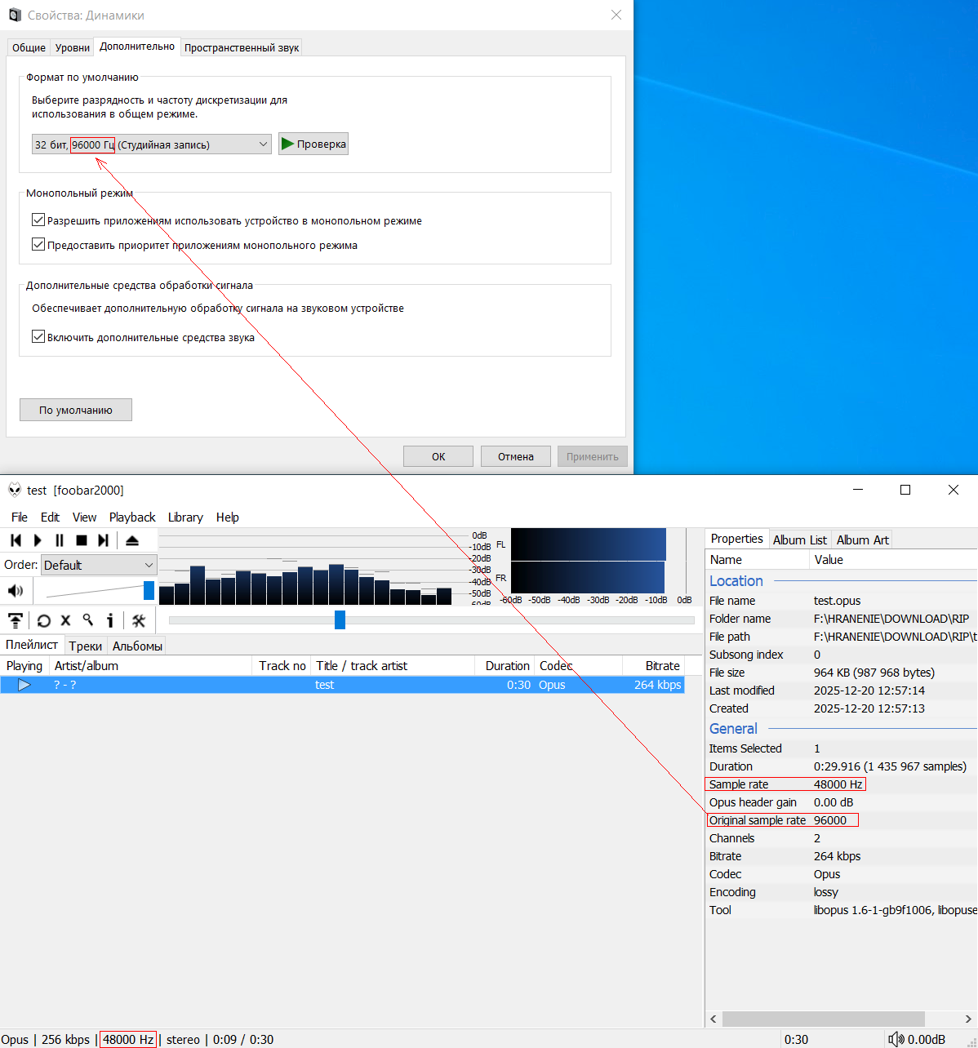Open preferences via the tools icon
Image resolution: width=978 pixels, height=1048 pixels.
pyautogui.click(x=139, y=620)
